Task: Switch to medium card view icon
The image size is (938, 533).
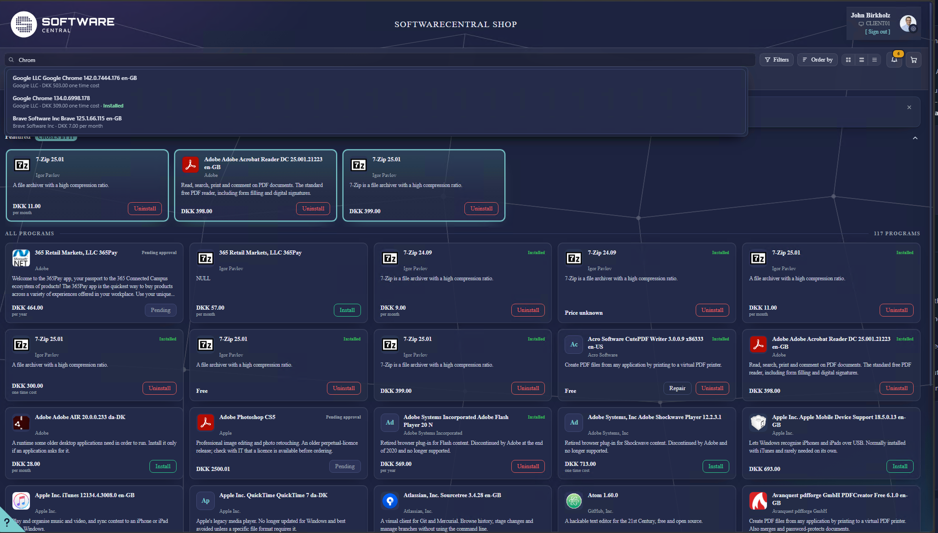Action: (x=861, y=60)
